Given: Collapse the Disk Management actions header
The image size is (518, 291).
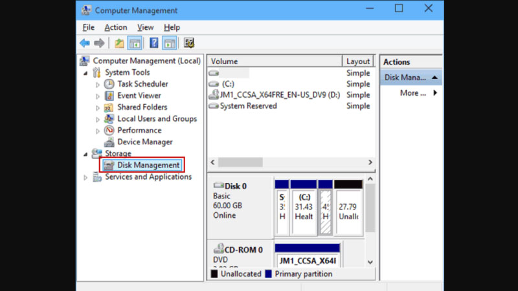Looking at the screenshot, I should (434, 78).
